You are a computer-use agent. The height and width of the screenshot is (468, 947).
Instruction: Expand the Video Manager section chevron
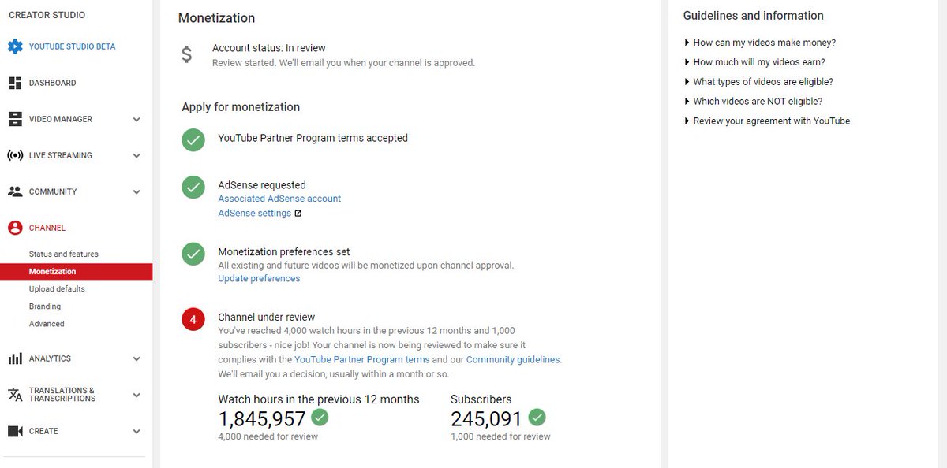pos(137,120)
